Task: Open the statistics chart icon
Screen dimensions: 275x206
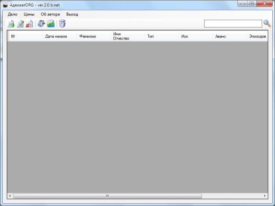Action: click(x=51, y=24)
